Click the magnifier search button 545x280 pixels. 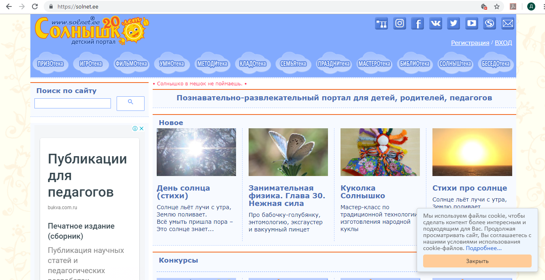(130, 103)
